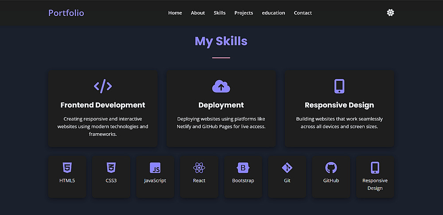Click the My Skills section title
The height and width of the screenshot is (215, 443).
point(221,41)
